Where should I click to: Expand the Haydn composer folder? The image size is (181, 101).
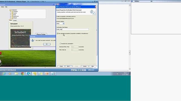click(10, 13)
